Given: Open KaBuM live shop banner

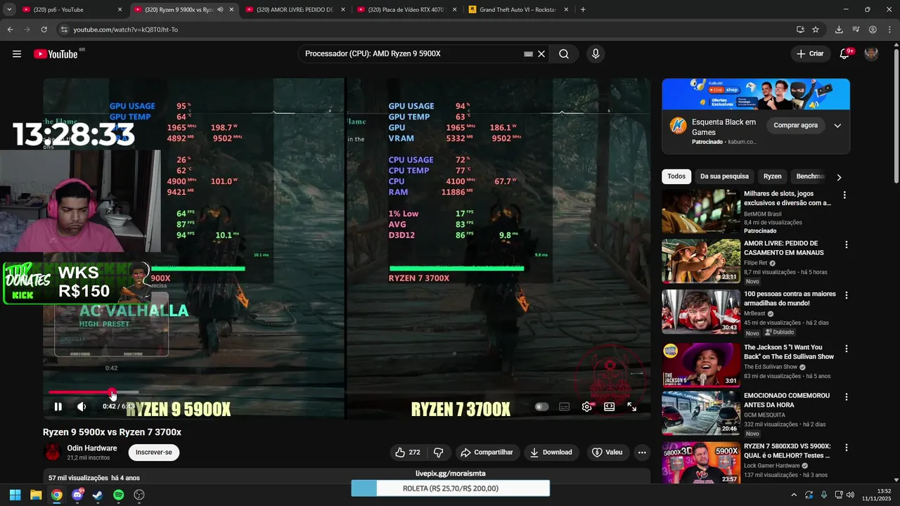Looking at the screenshot, I should coord(756,93).
